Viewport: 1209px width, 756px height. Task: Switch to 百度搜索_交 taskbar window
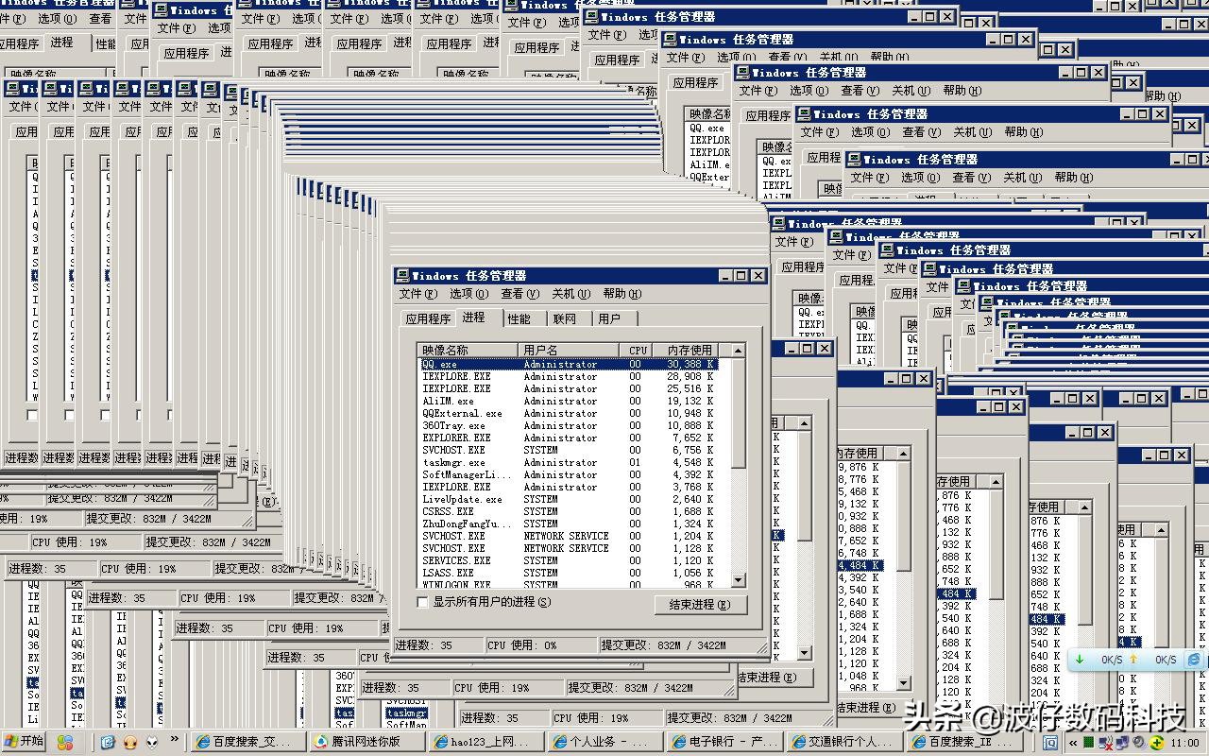point(247,743)
